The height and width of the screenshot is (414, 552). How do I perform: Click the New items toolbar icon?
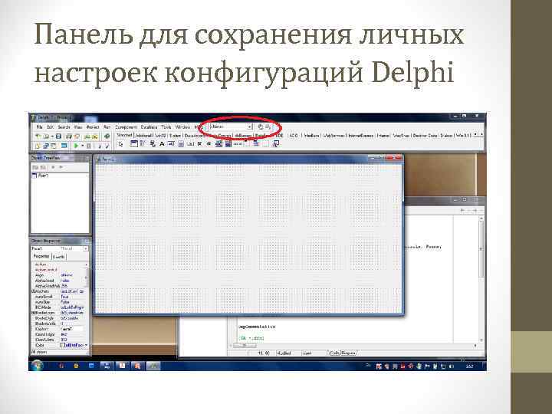[x=38, y=136]
